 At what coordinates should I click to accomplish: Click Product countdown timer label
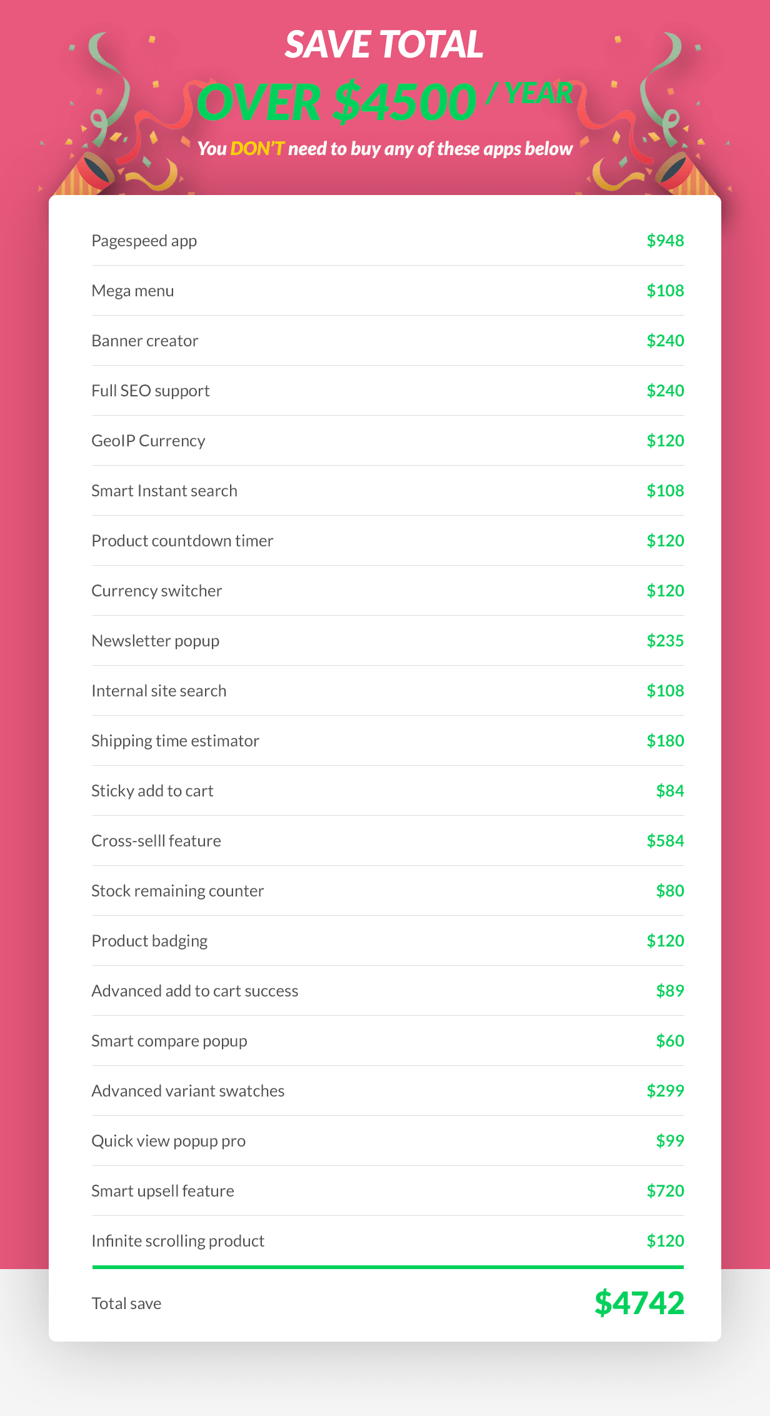(182, 541)
